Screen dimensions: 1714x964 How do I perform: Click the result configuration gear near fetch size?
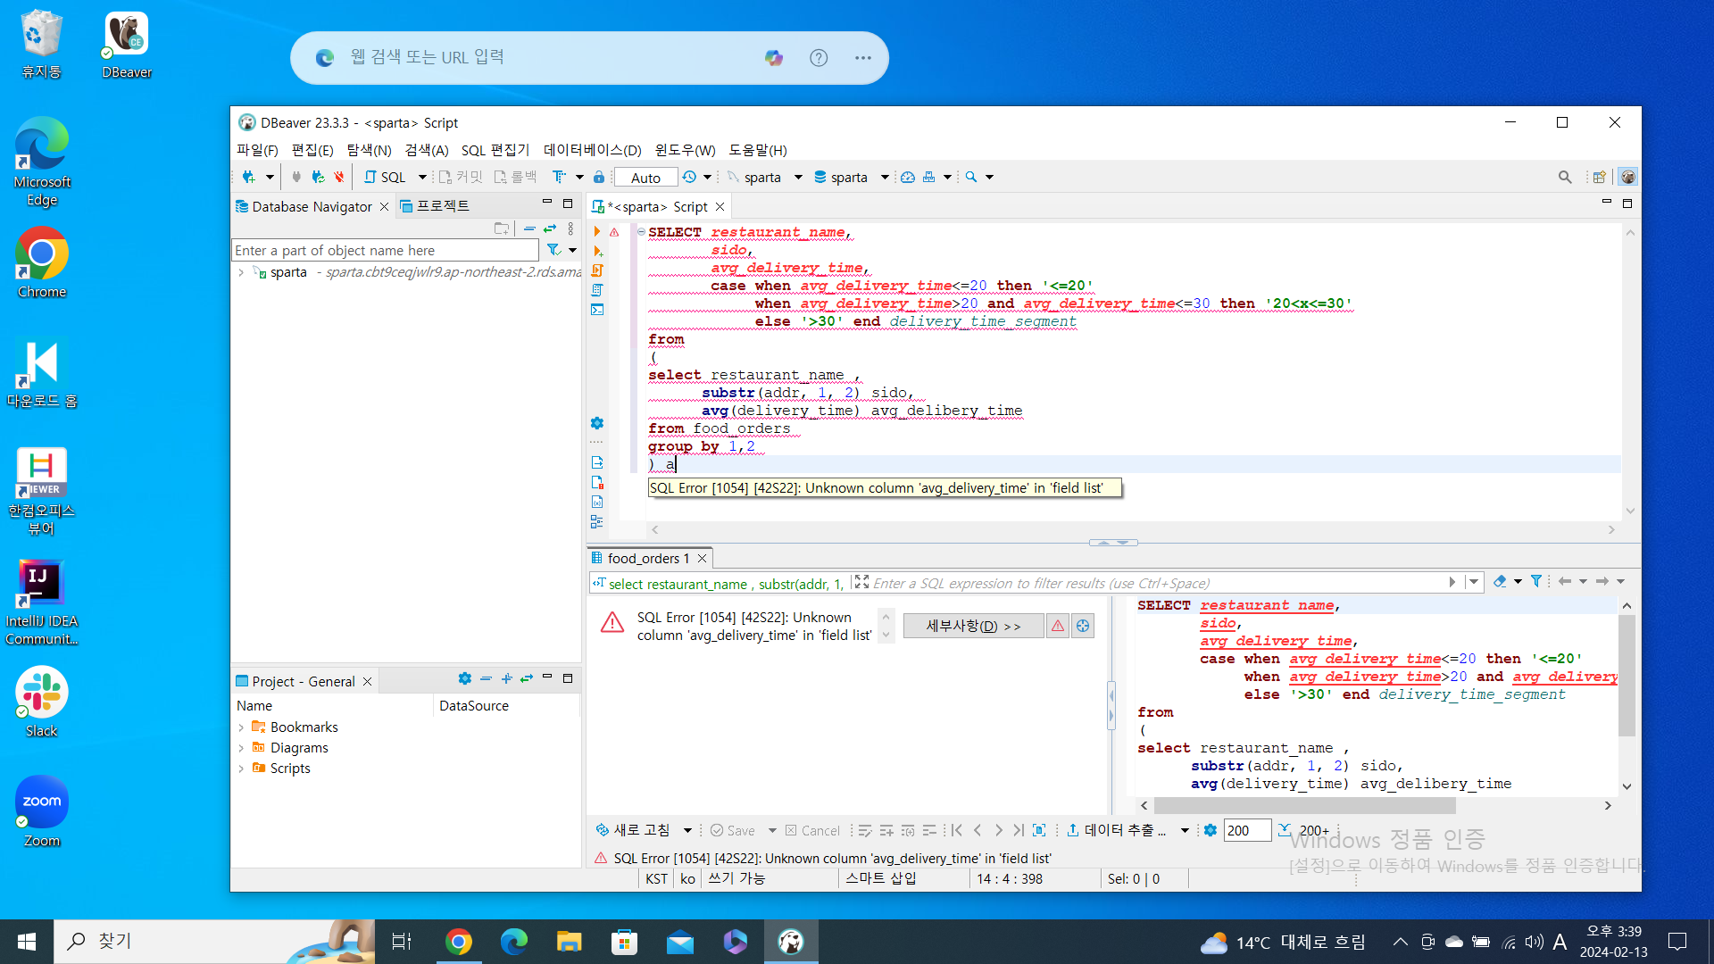(x=1210, y=830)
